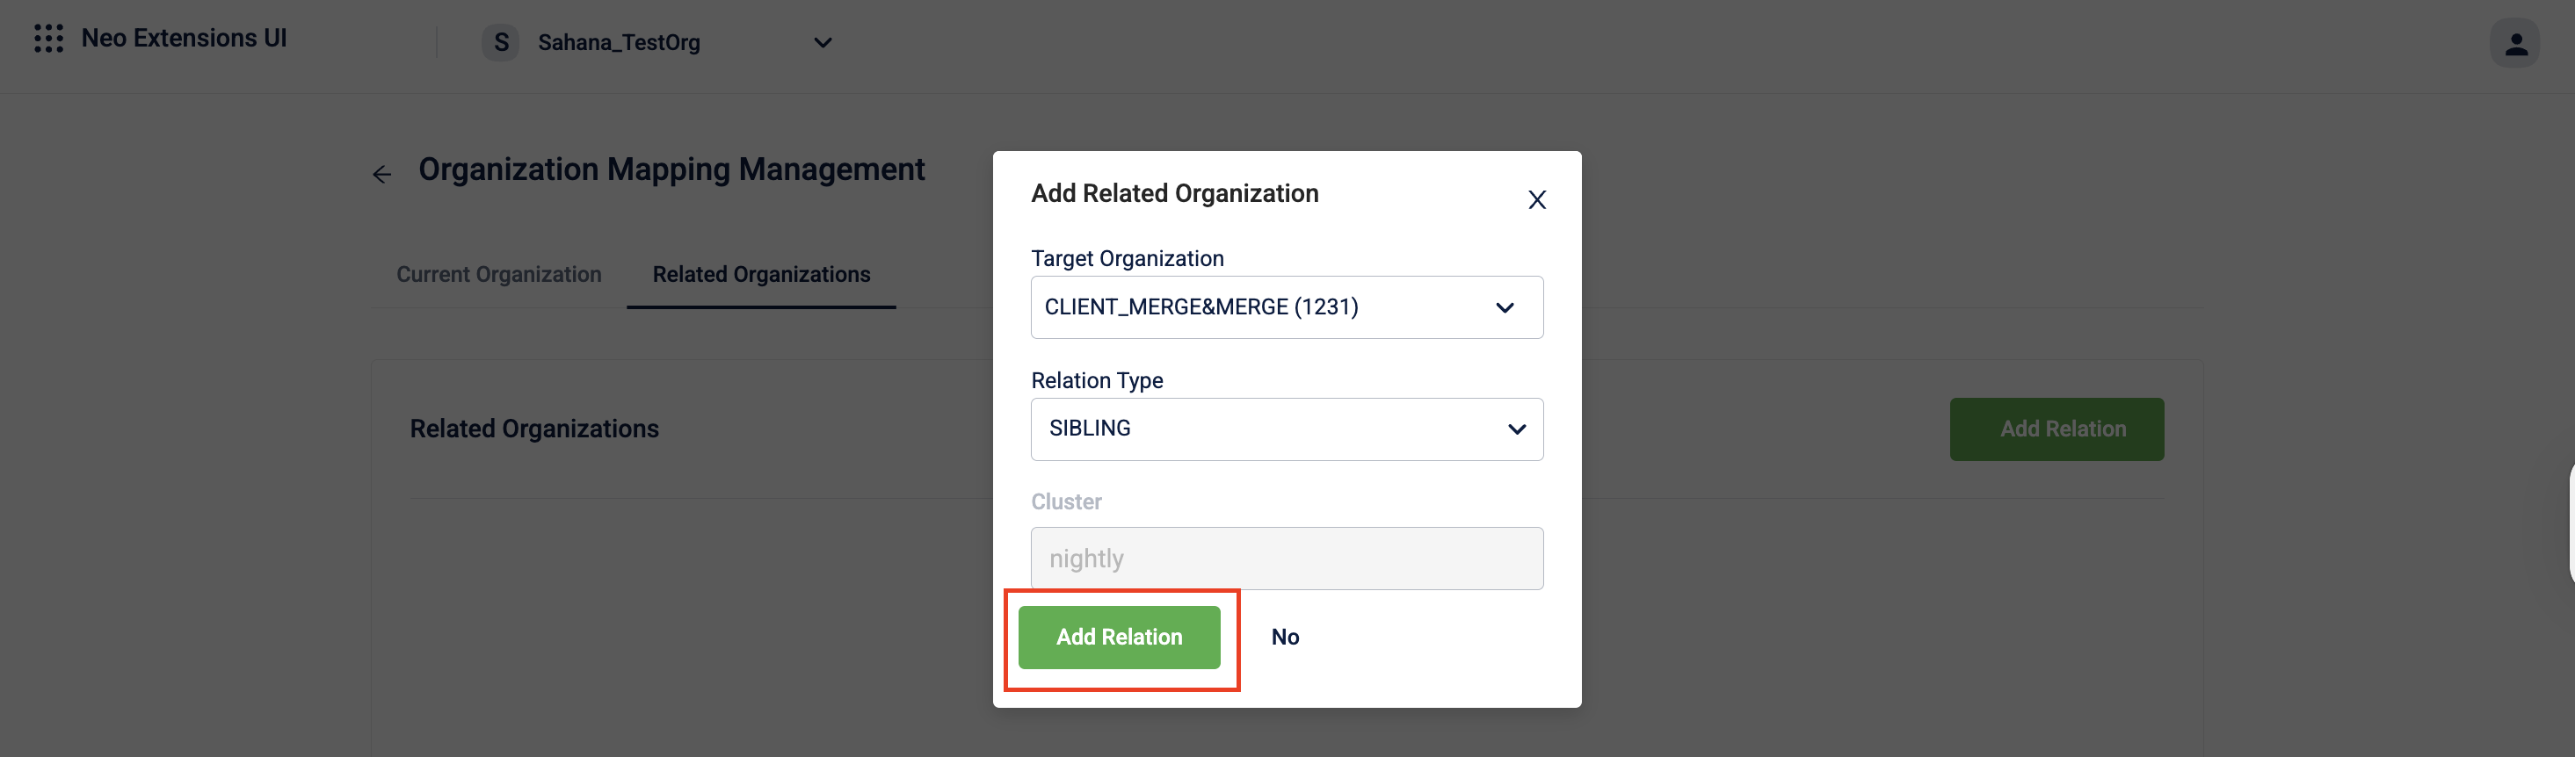Viewport: 2575px width, 757px height.
Task: Expand the Sahana_TestOrg organization switcher chevron
Action: [823, 43]
